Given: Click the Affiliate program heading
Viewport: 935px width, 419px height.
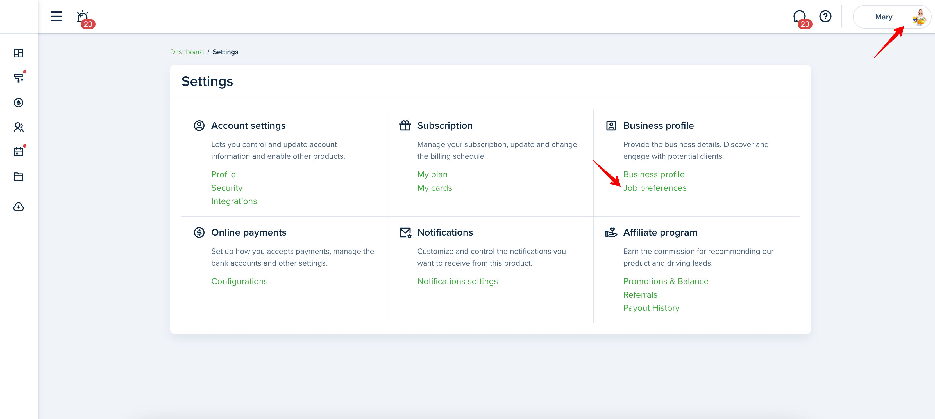Looking at the screenshot, I should click(660, 232).
